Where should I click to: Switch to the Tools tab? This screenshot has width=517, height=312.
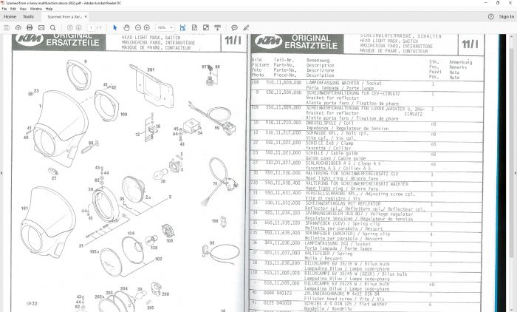click(x=28, y=16)
